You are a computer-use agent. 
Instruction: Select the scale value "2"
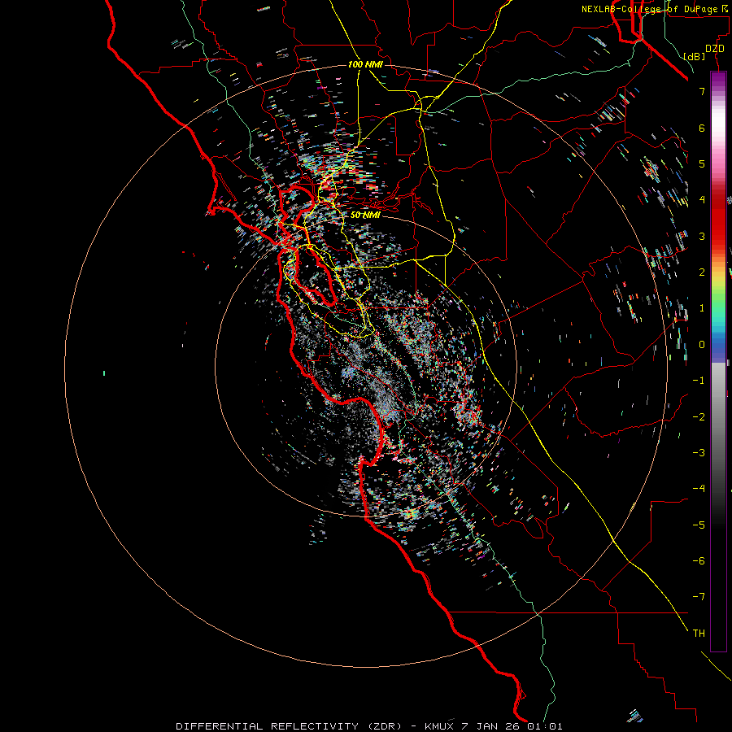click(702, 272)
